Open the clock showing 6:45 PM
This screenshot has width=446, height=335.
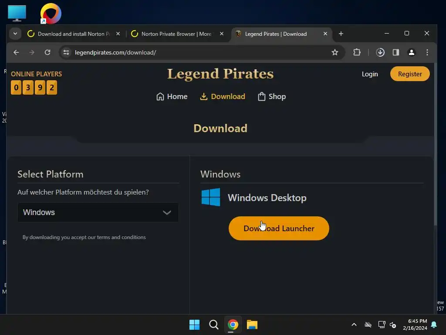pos(415,325)
